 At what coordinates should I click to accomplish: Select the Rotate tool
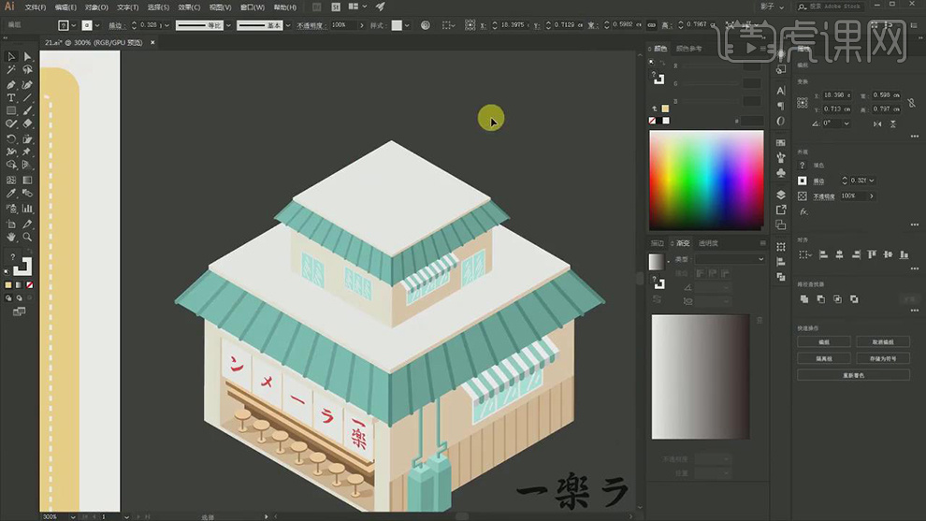point(11,138)
